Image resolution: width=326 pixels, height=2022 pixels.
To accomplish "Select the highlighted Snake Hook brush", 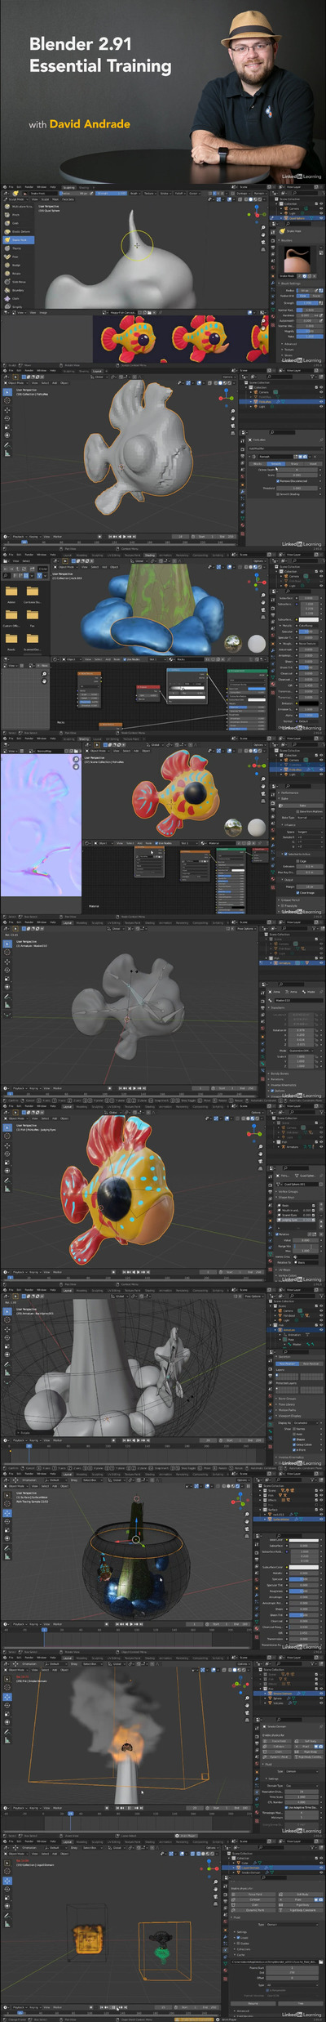I will point(18,240).
